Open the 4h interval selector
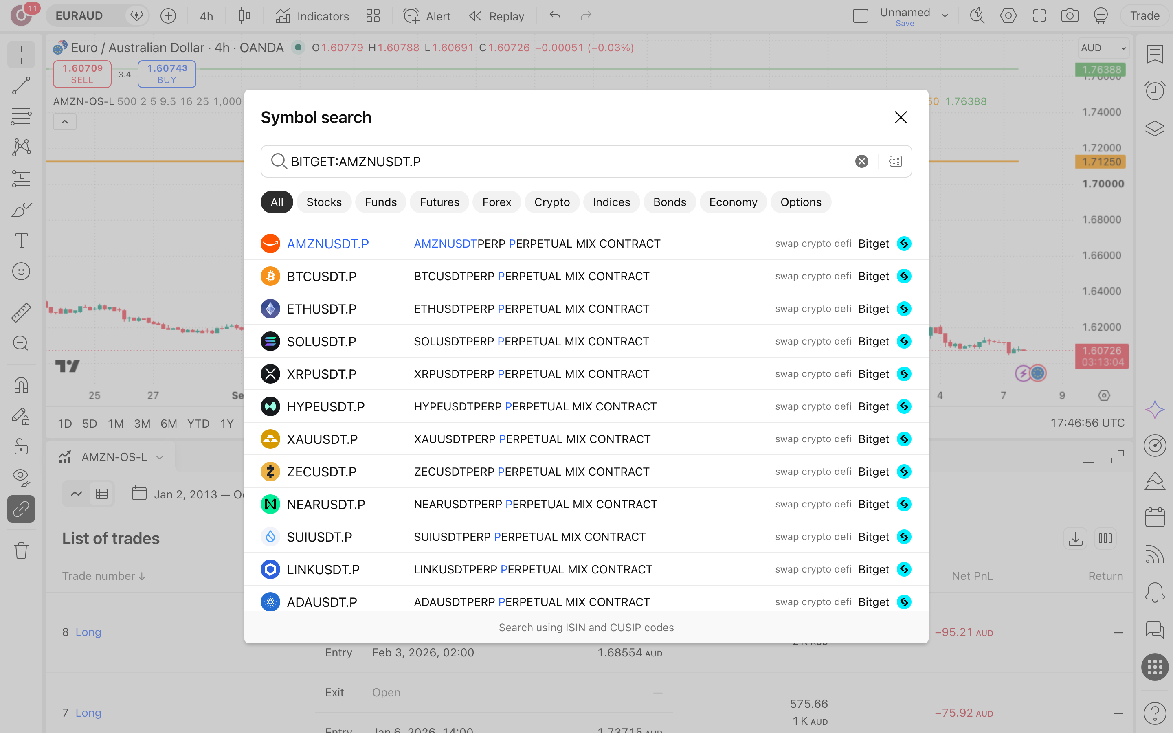This screenshot has height=733, width=1173. (x=206, y=16)
